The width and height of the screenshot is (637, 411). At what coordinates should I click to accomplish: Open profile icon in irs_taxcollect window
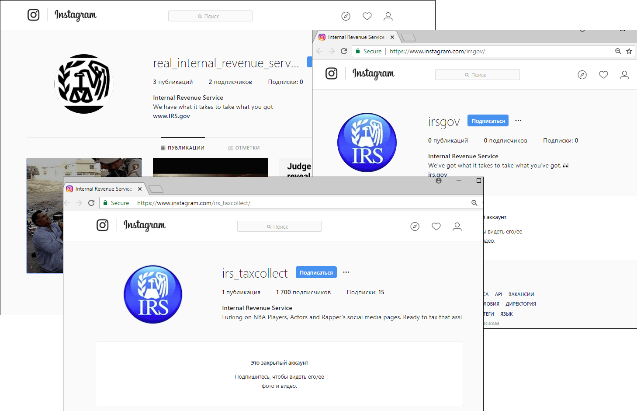click(x=457, y=226)
